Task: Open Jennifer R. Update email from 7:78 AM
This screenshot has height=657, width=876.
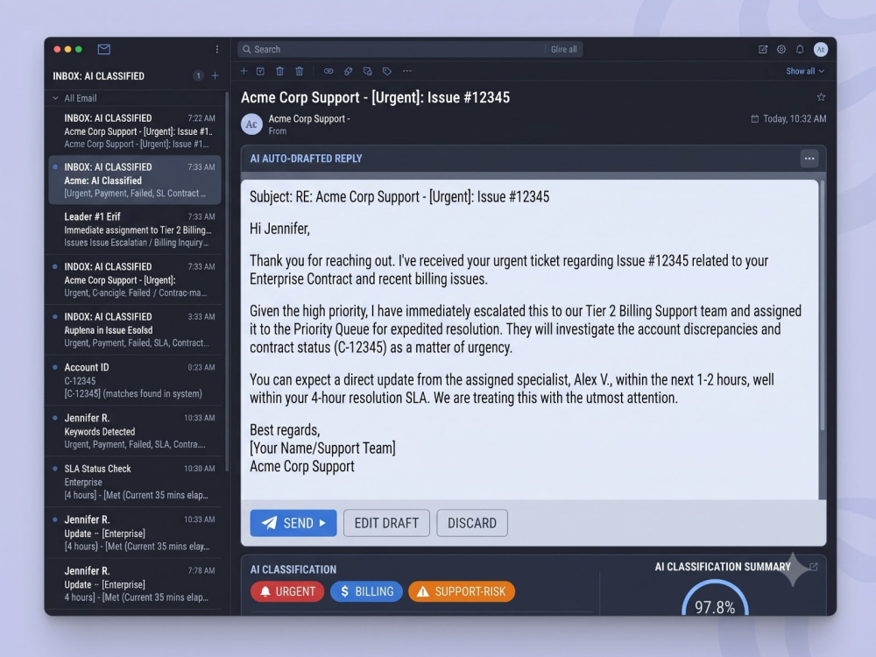Action: tap(134, 583)
